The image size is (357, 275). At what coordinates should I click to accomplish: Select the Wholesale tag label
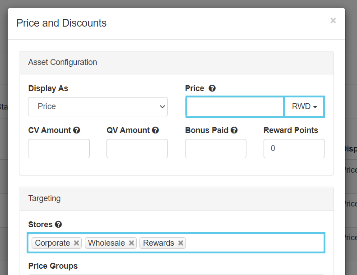coord(107,243)
